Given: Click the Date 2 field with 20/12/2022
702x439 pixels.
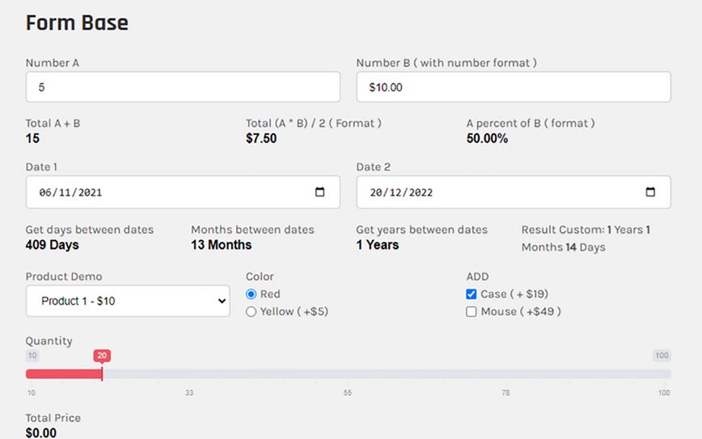Looking at the screenshot, I should point(514,192).
